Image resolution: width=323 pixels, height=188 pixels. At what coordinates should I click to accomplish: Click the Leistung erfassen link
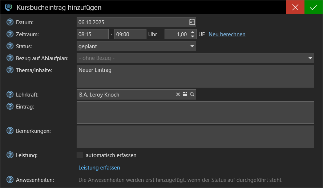[99, 167]
